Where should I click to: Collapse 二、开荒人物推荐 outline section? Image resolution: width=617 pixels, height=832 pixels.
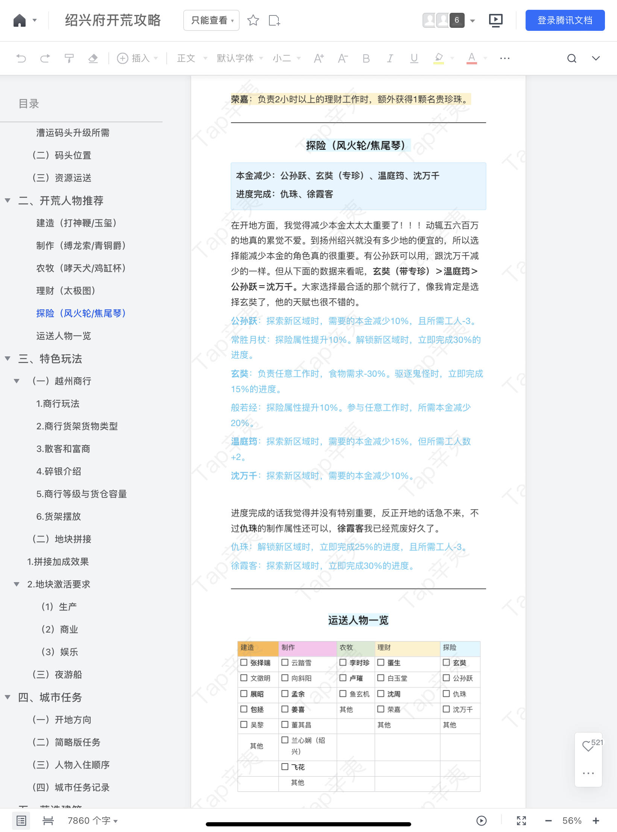point(8,201)
